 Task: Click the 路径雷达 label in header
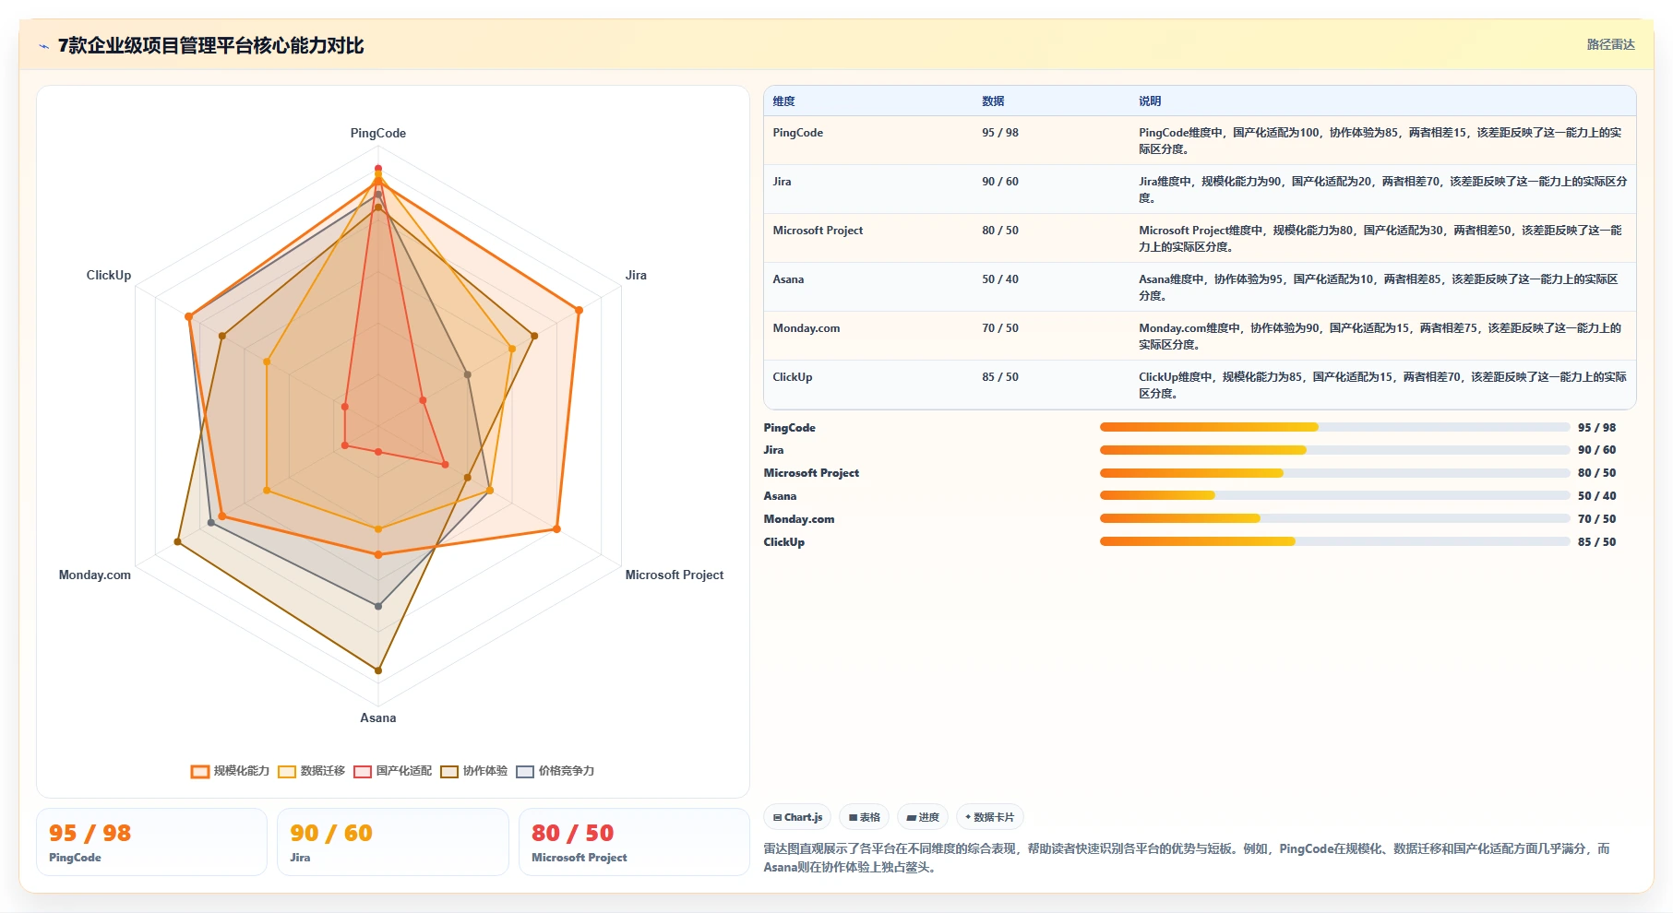pyautogui.click(x=1610, y=44)
